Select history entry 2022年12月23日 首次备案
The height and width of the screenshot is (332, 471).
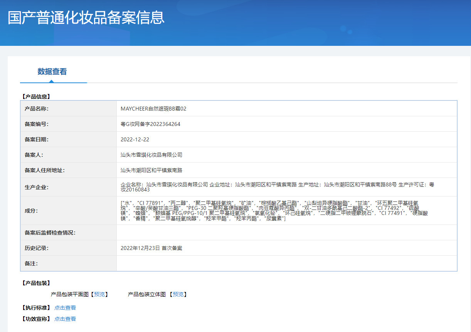point(151,248)
